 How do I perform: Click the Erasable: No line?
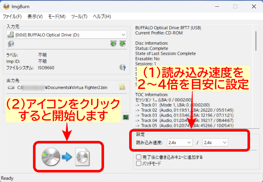coord(147,59)
